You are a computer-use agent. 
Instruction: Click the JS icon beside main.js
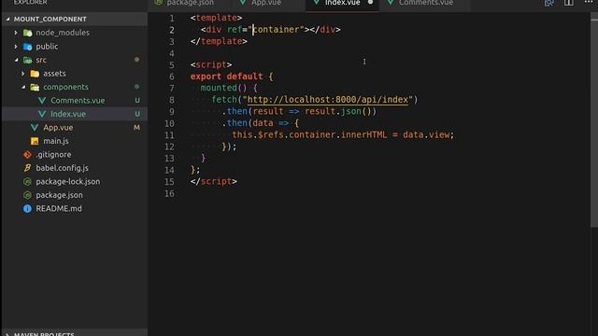pyautogui.click(x=35, y=141)
